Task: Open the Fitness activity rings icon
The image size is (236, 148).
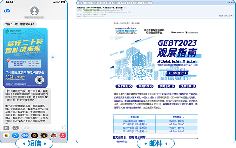Action: point(34,136)
